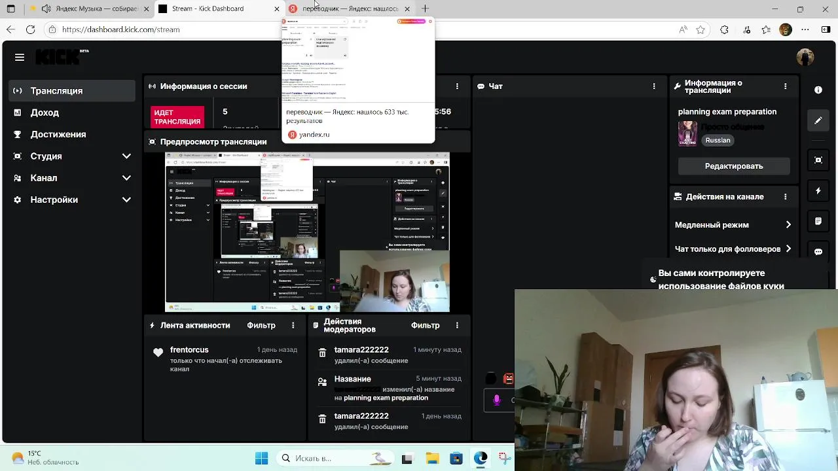
Task: Open Microsoft Store from taskbar
Action: [456, 458]
